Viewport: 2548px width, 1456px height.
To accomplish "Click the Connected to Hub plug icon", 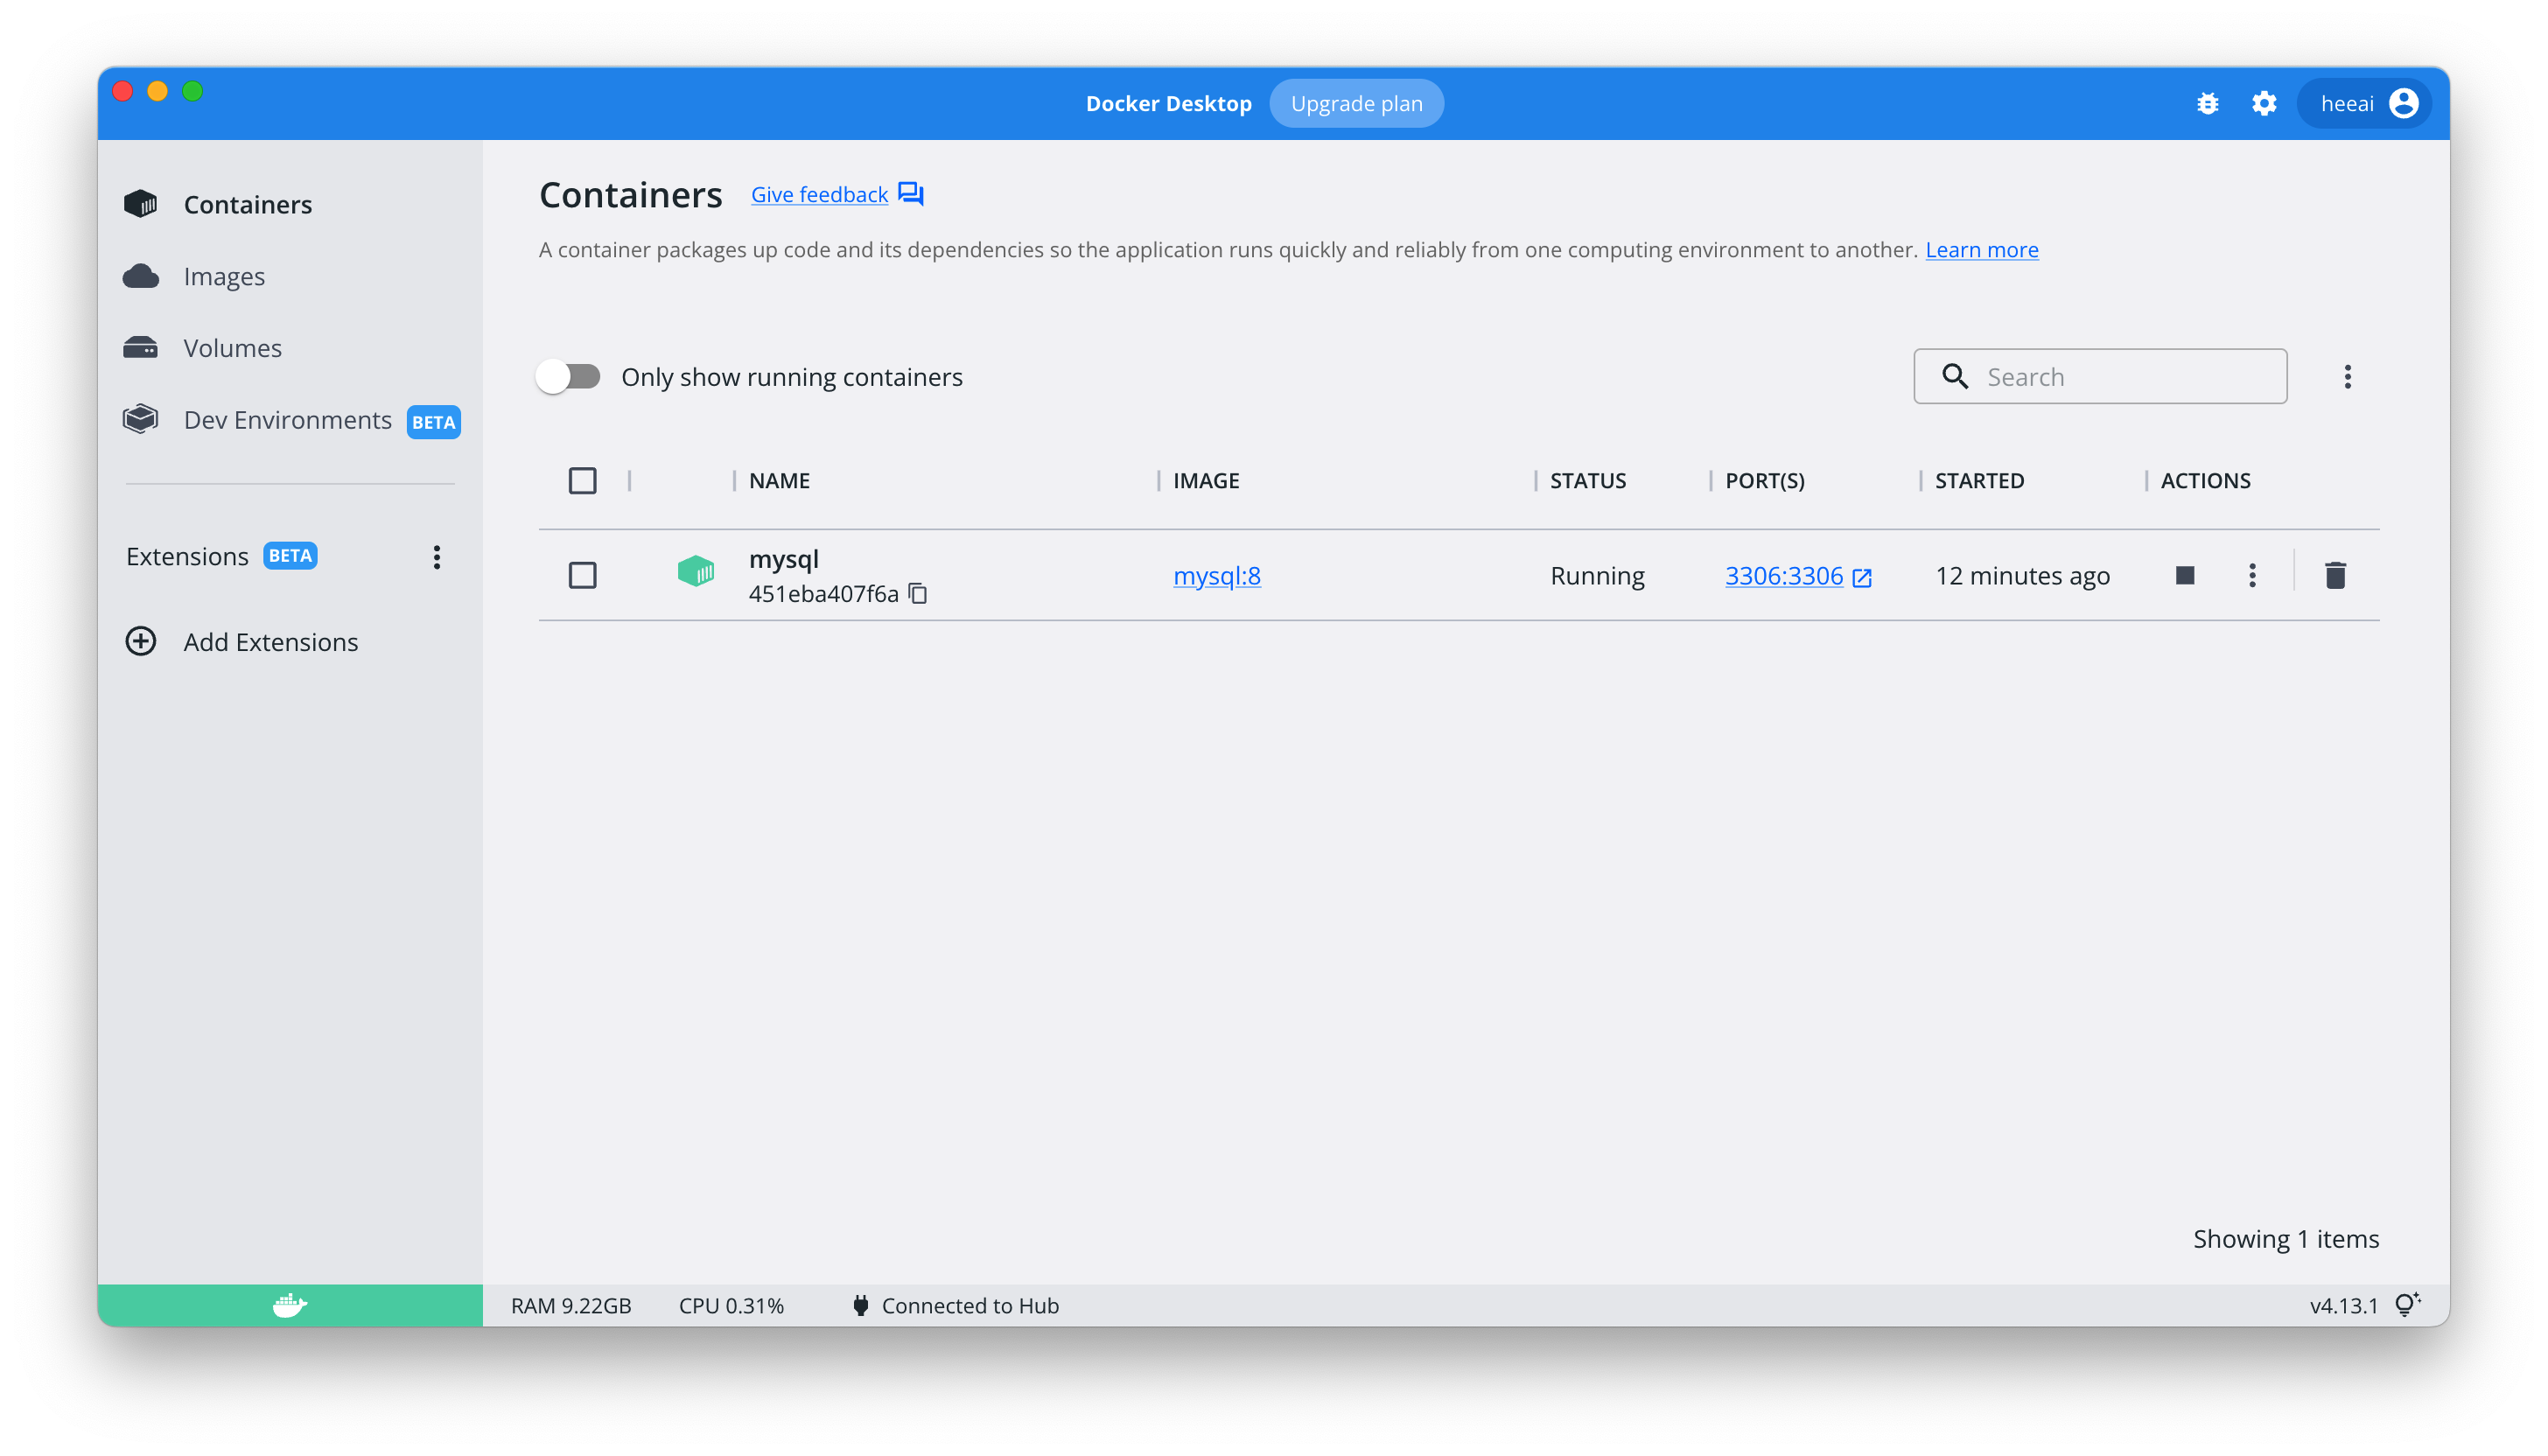I will [860, 1305].
